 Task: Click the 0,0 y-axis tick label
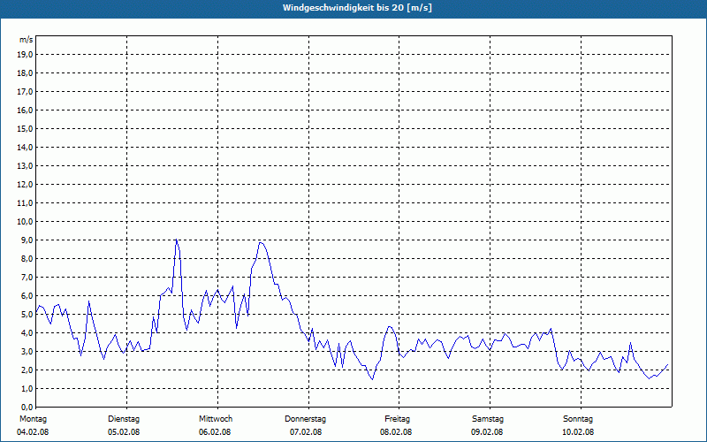(x=27, y=407)
